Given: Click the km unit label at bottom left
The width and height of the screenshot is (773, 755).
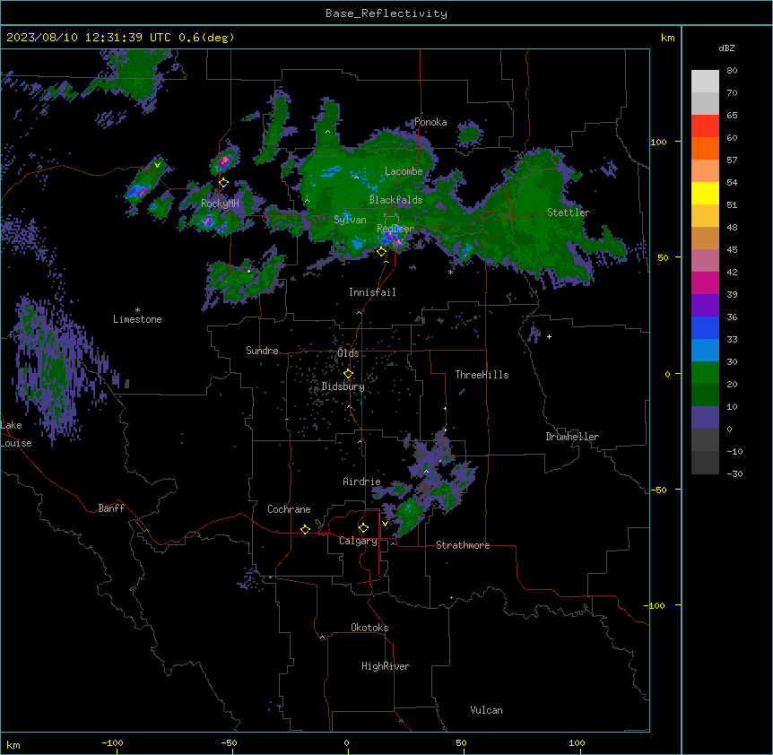Looking at the screenshot, I should (13, 745).
